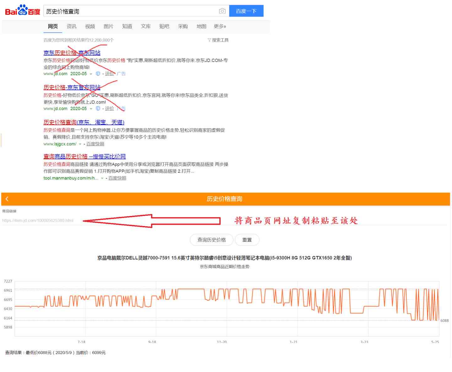Open 搜索工具 filter

[220, 40]
